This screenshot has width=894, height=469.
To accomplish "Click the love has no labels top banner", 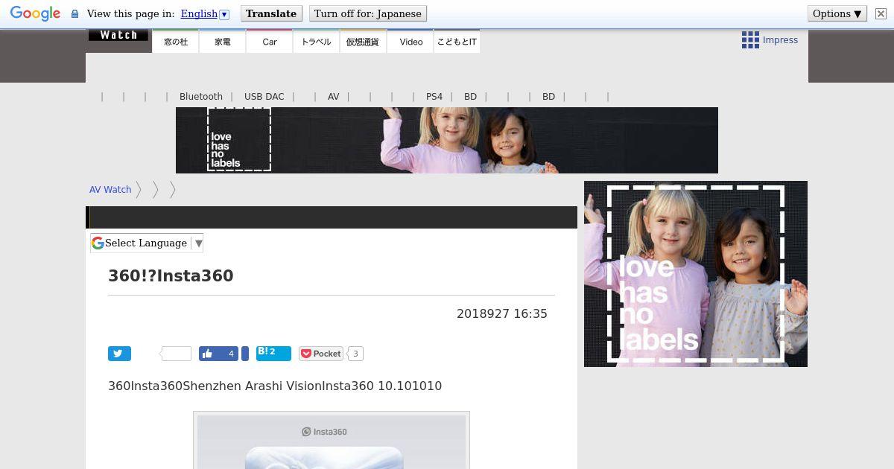I will 447,140.
